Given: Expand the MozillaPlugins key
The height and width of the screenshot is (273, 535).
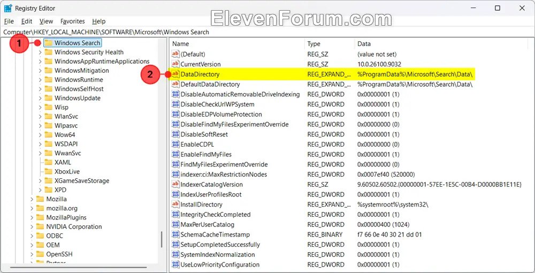Looking at the screenshot, I should [32, 217].
